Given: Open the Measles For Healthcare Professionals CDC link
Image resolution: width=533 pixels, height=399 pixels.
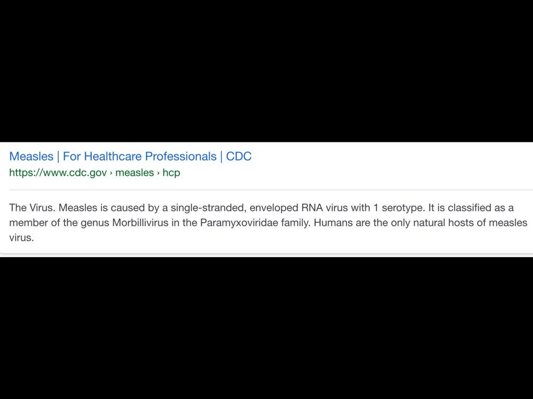Looking at the screenshot, I should pyautogui.click(x=130, y=156).
